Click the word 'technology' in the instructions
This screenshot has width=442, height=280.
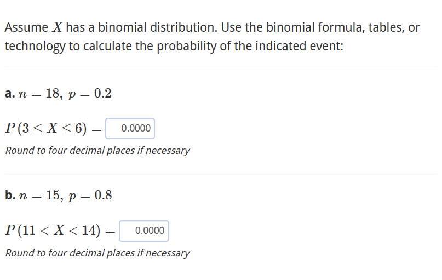click(35, 46)
